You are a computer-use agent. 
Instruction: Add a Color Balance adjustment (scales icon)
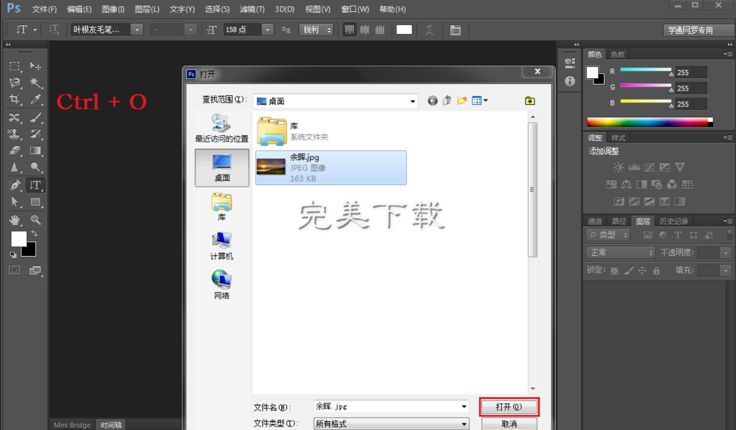(626, 184)
